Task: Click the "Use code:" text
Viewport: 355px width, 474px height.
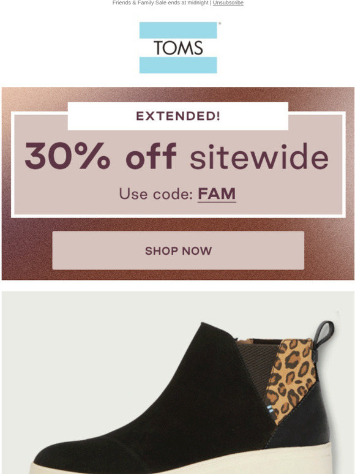Action: click(x=156, y=194)
